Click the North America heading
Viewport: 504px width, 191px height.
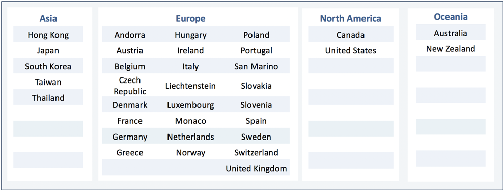tap(350, 19)
